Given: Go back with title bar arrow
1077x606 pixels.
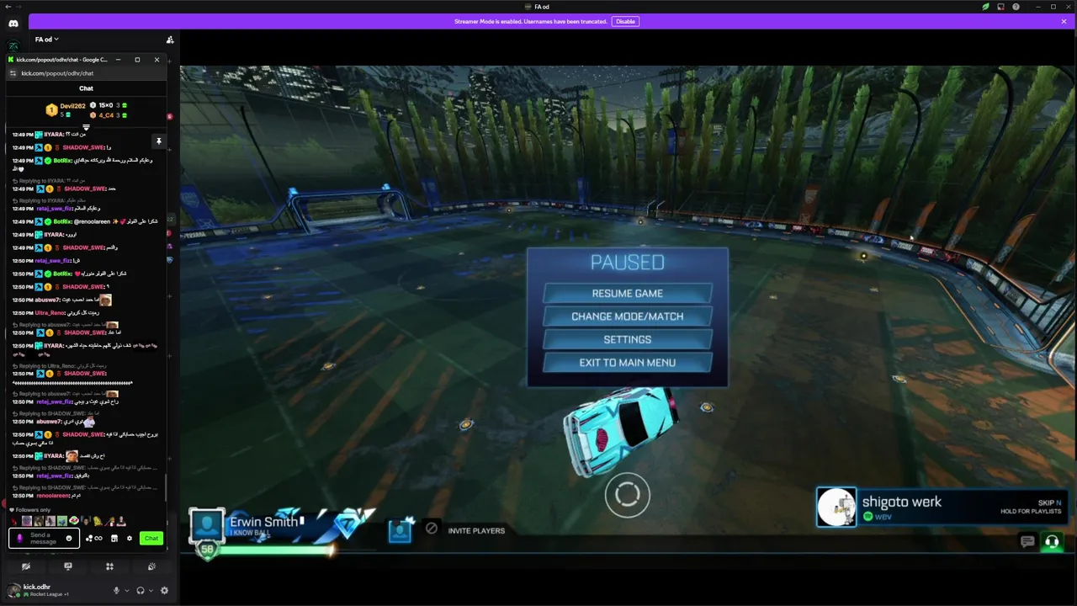Looking at the screenshot, I should tap(8, 7).
